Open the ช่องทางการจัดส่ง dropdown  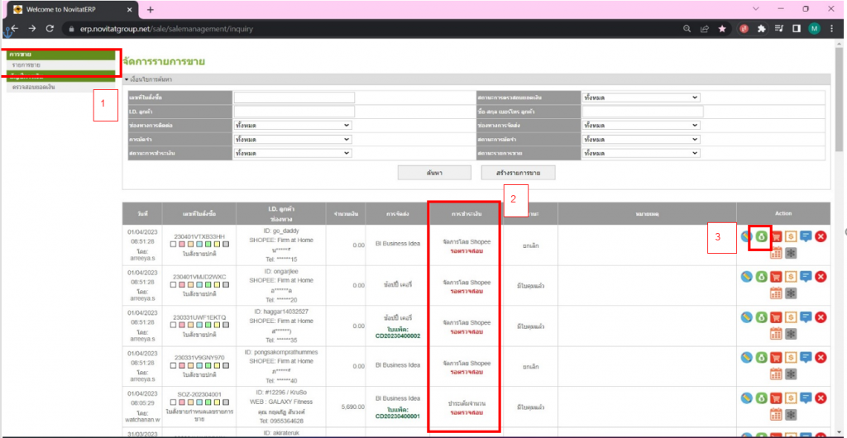coord(642,125)
